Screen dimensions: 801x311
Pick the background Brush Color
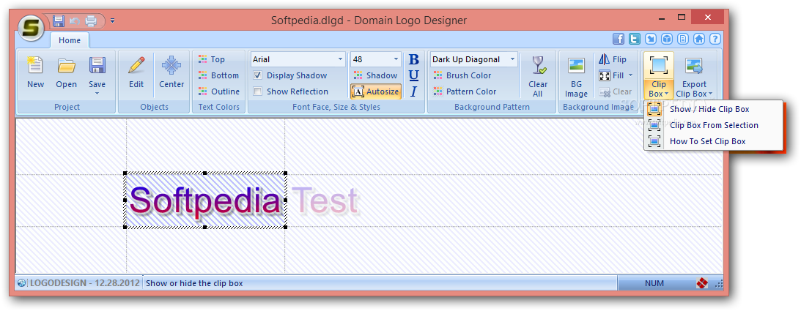[x=462, y=75]
